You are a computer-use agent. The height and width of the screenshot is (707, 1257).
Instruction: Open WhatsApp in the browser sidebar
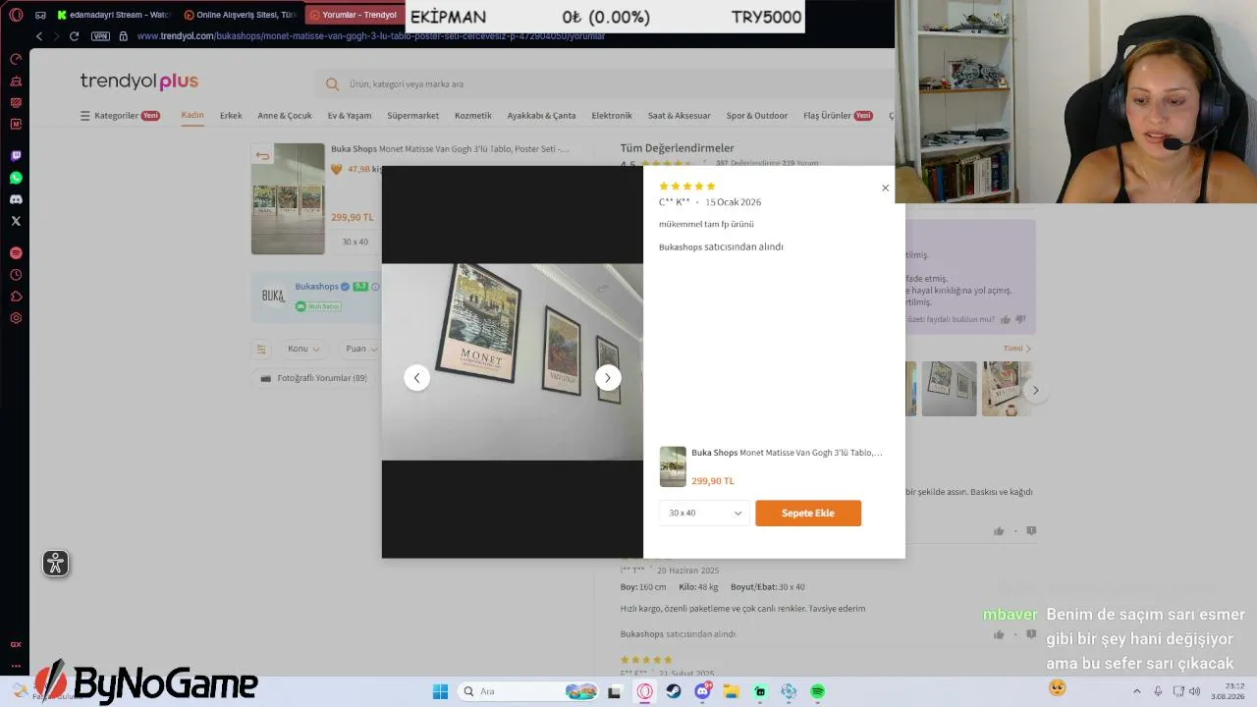(16, 178)
